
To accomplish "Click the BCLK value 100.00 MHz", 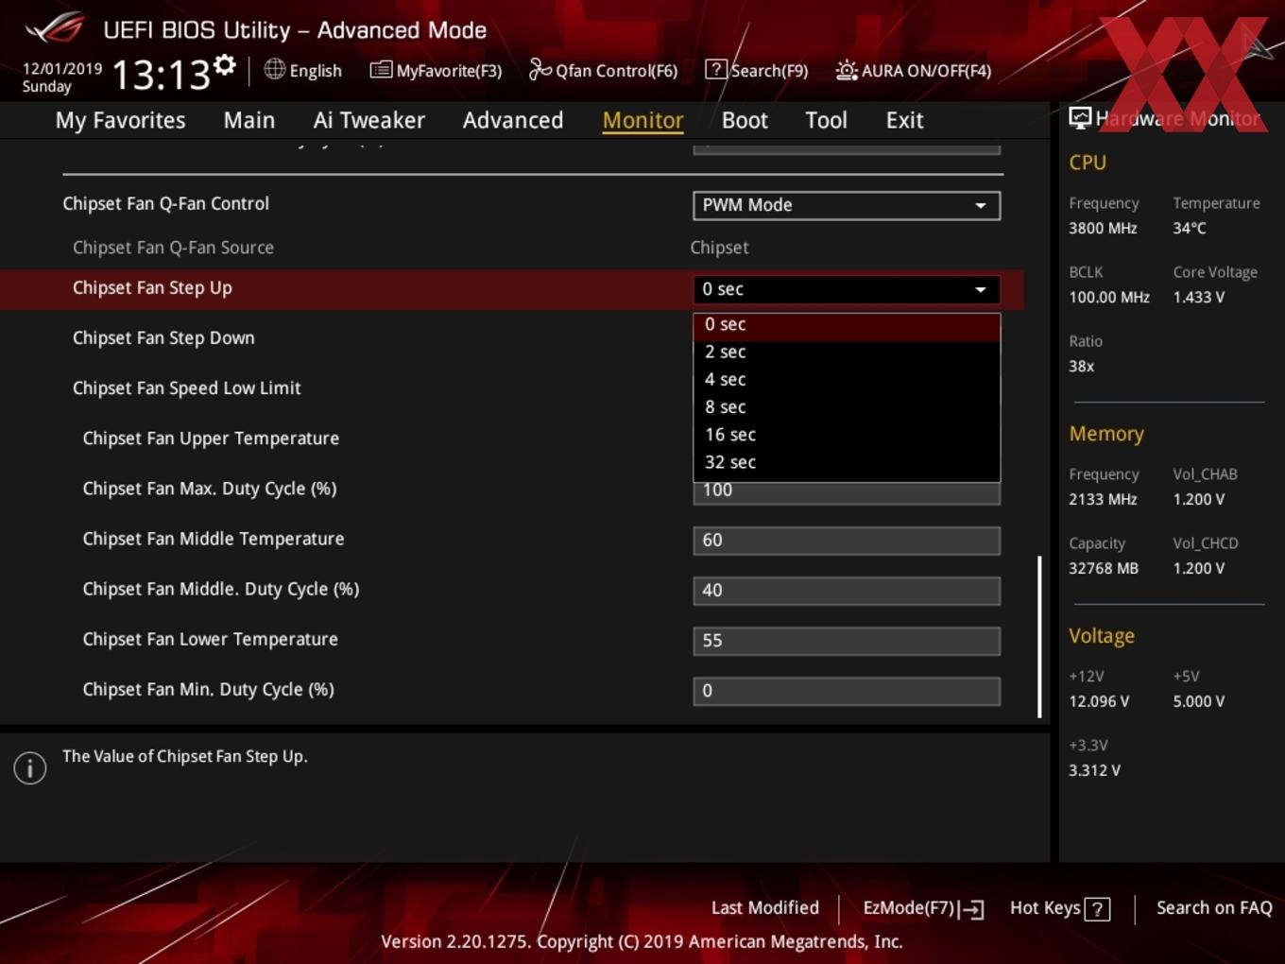I will click(x=1109, y=297).
